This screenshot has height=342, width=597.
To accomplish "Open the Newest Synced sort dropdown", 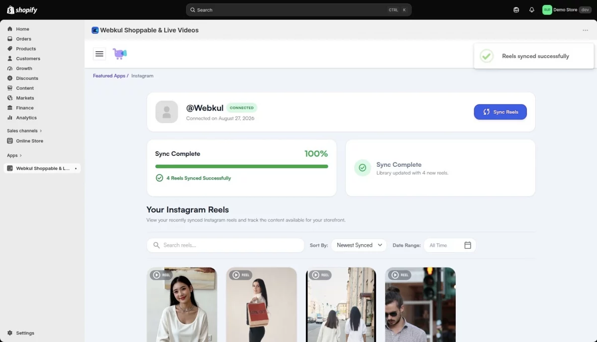I will pos(359,245).
